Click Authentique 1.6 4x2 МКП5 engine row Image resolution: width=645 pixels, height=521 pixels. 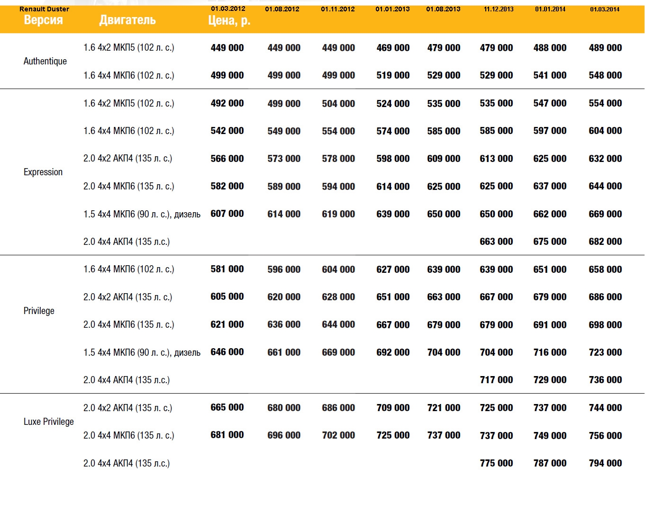tap(129, 47)
